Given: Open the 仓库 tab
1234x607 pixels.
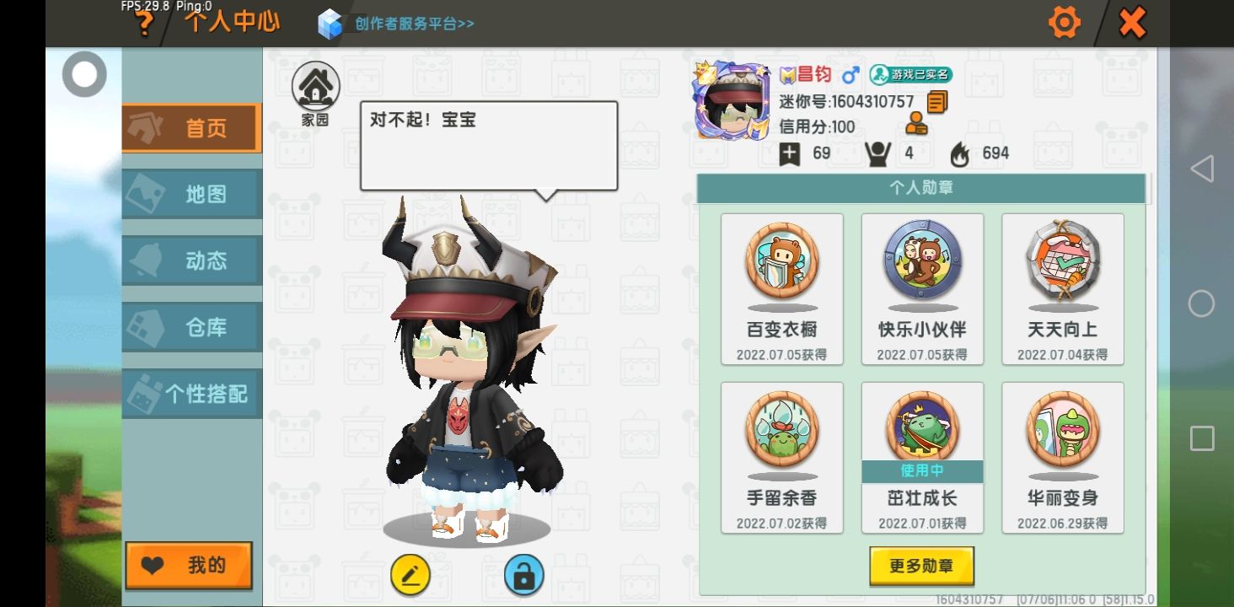Looking at the screenshot, I should click(191, 327).
